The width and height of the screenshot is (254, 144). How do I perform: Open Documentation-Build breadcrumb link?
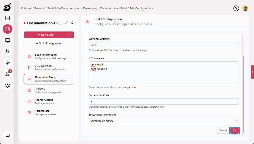(113, 8)
